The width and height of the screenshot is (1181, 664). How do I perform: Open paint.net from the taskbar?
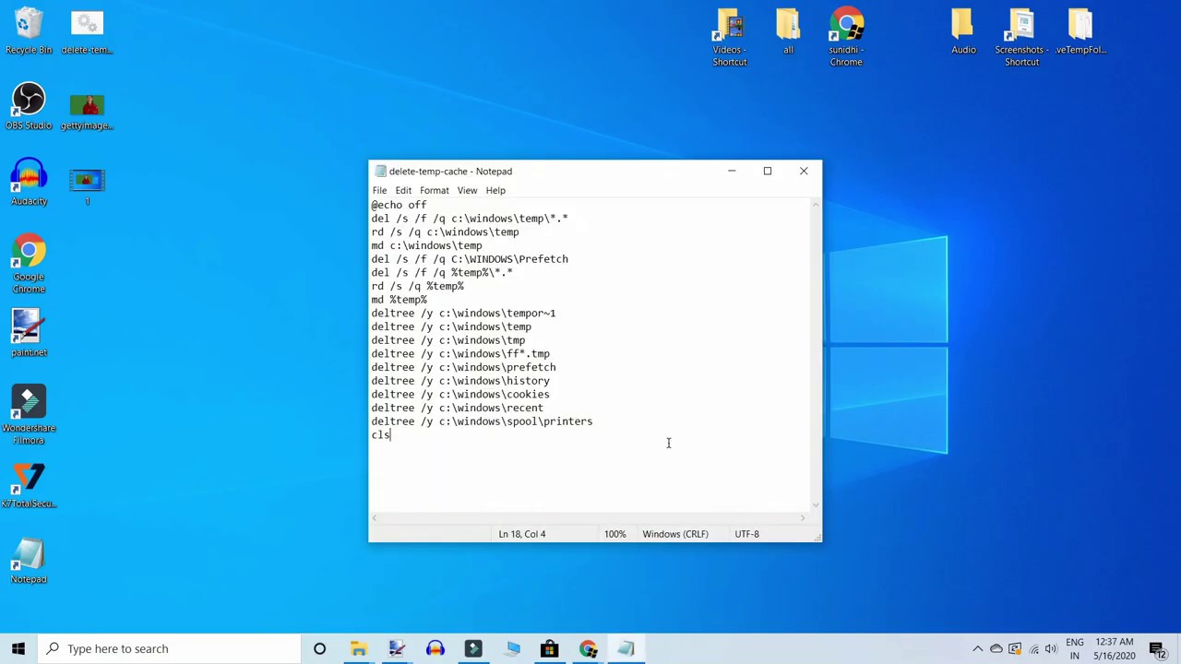[x=397, y=648]
